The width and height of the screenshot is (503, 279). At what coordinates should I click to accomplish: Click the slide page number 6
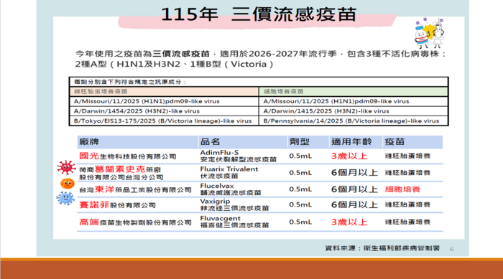pos(452,249)
